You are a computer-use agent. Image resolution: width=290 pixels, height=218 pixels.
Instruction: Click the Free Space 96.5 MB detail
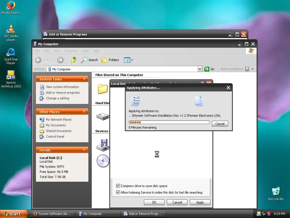pyautogui.click(x=54, y=172)
